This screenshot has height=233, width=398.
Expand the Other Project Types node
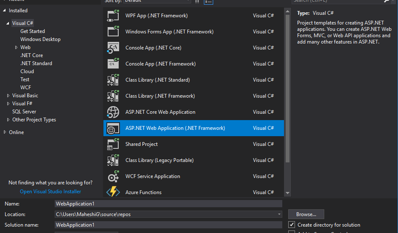[x=8, y=120]
